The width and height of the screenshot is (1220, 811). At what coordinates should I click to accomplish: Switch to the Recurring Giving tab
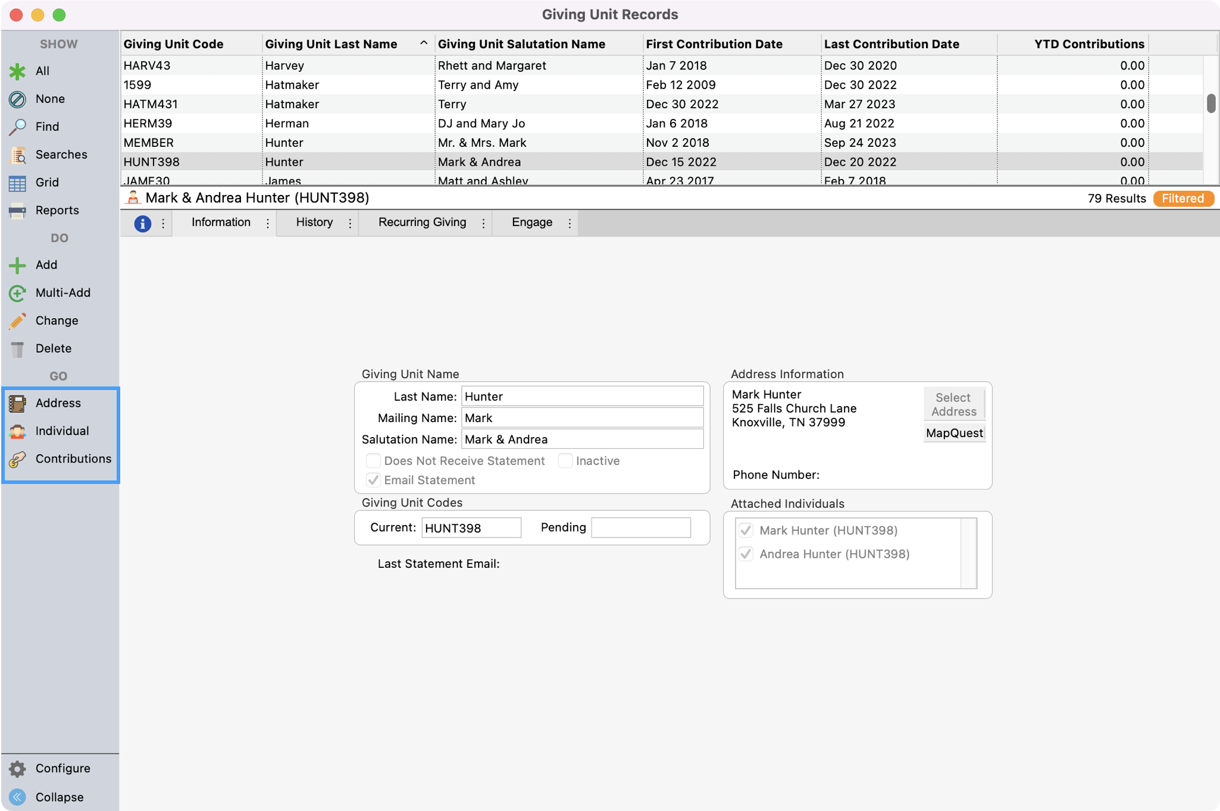tap(422, 222)
